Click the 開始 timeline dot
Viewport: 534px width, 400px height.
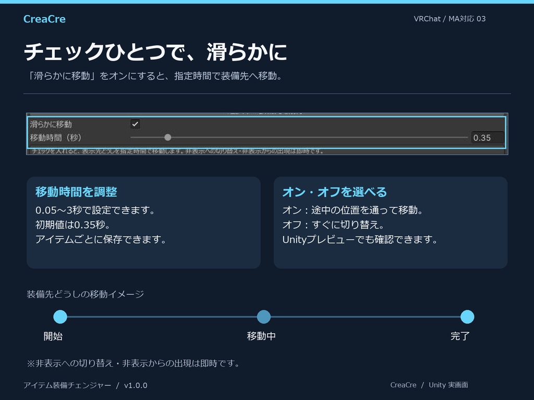coord(60,317)
